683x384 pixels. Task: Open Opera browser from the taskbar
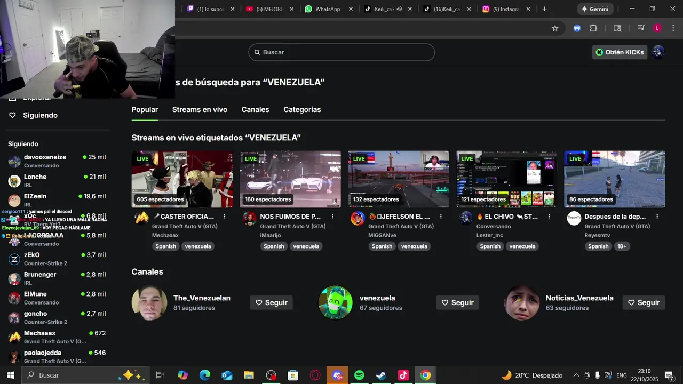pos(315,375)
